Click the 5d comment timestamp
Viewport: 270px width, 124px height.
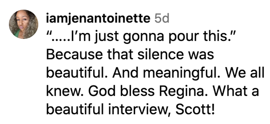(162, 19)
